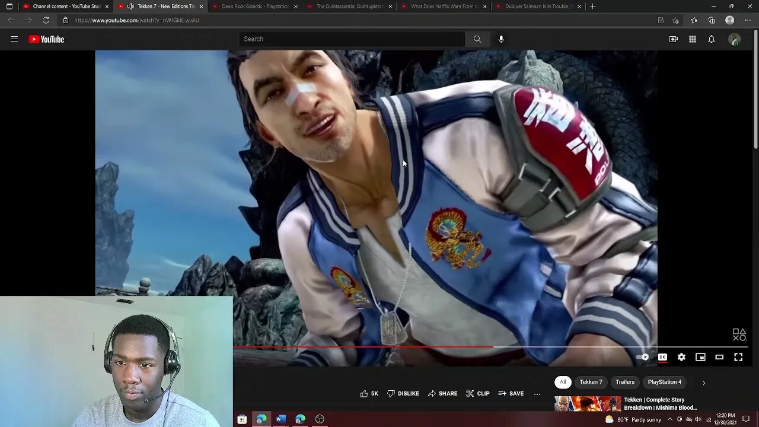Open OBS Studio from the taskbar
Viewport: 759px width, 427px height.
coord(320,419)
